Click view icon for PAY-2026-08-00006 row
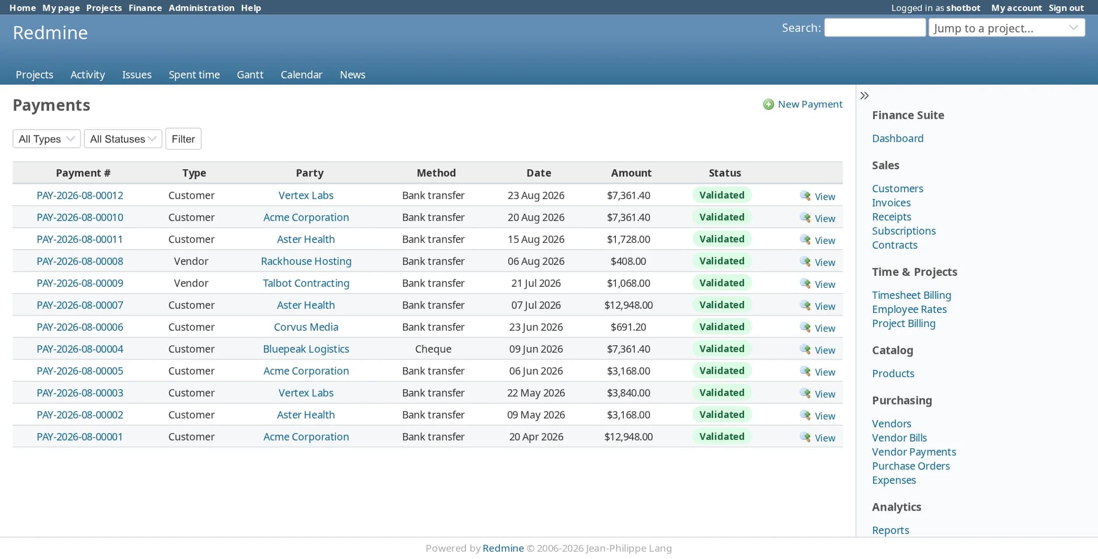This screenshot has width=1098, height=559. point(805,328)
